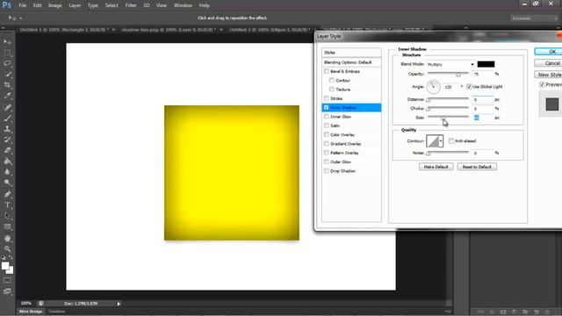Select the Eraser tool

click(x=7, y=150)
